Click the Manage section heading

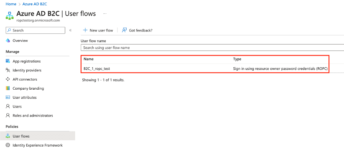[x=13, y=52]
